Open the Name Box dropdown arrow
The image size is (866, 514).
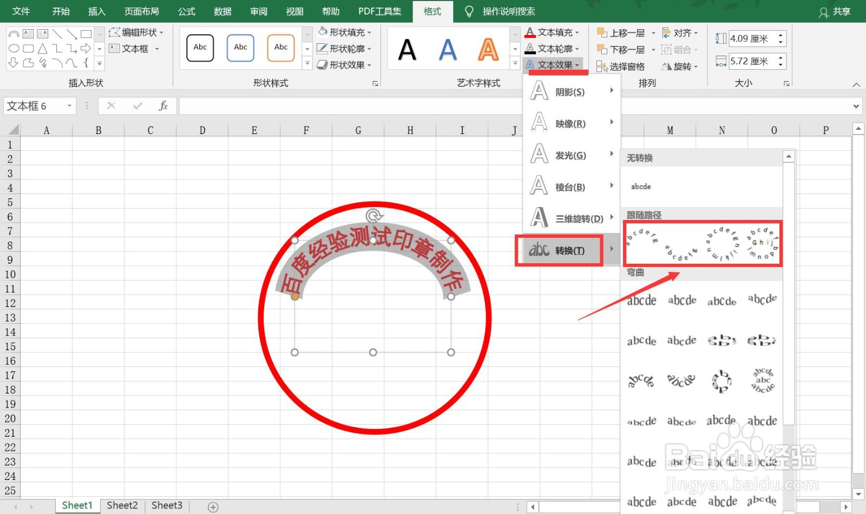pyautogui.click(x=68, y=105)
